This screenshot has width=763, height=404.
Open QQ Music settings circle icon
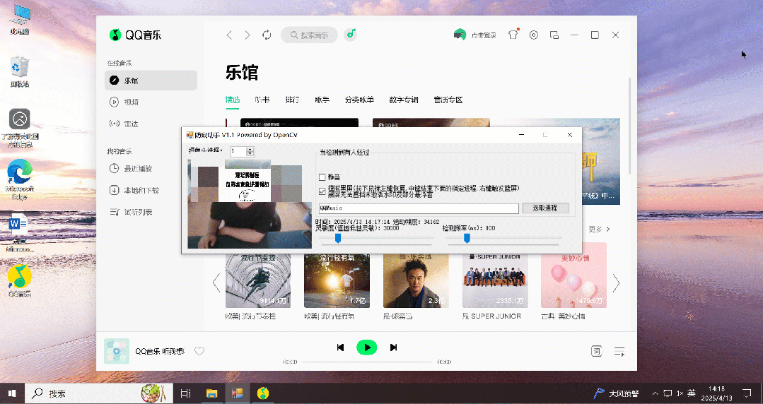coord(534,35)
